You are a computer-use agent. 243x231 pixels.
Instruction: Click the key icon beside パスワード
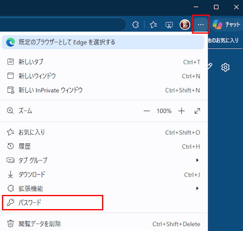(x=11, y=203)
